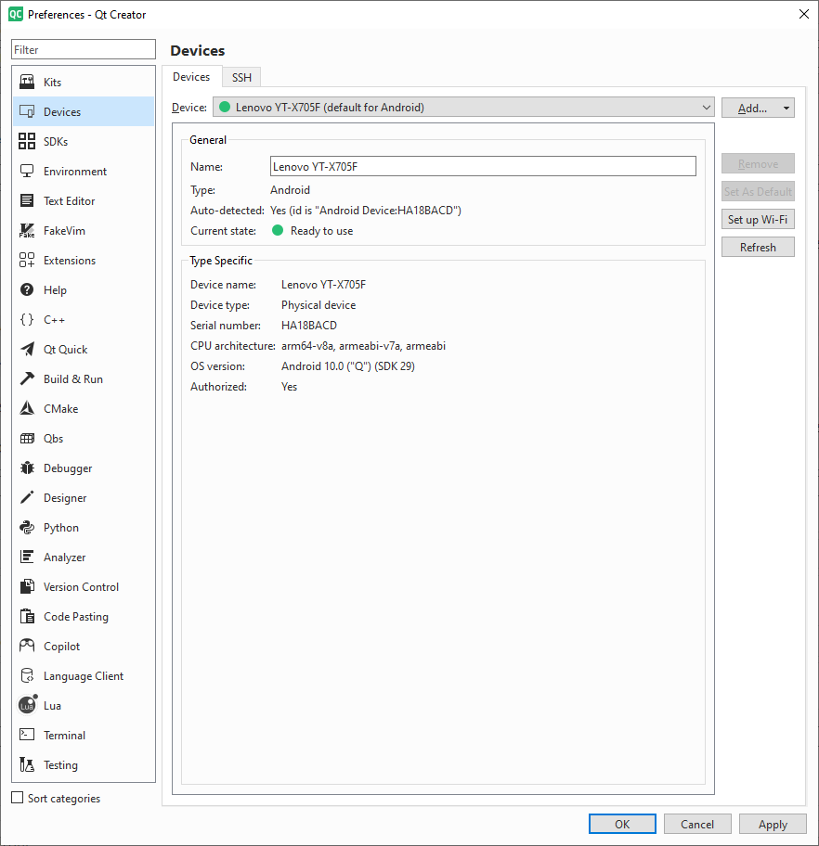This screenshot has width=819, height=846.
Task: Switch to the SSH tab
Action: point(241,77)
